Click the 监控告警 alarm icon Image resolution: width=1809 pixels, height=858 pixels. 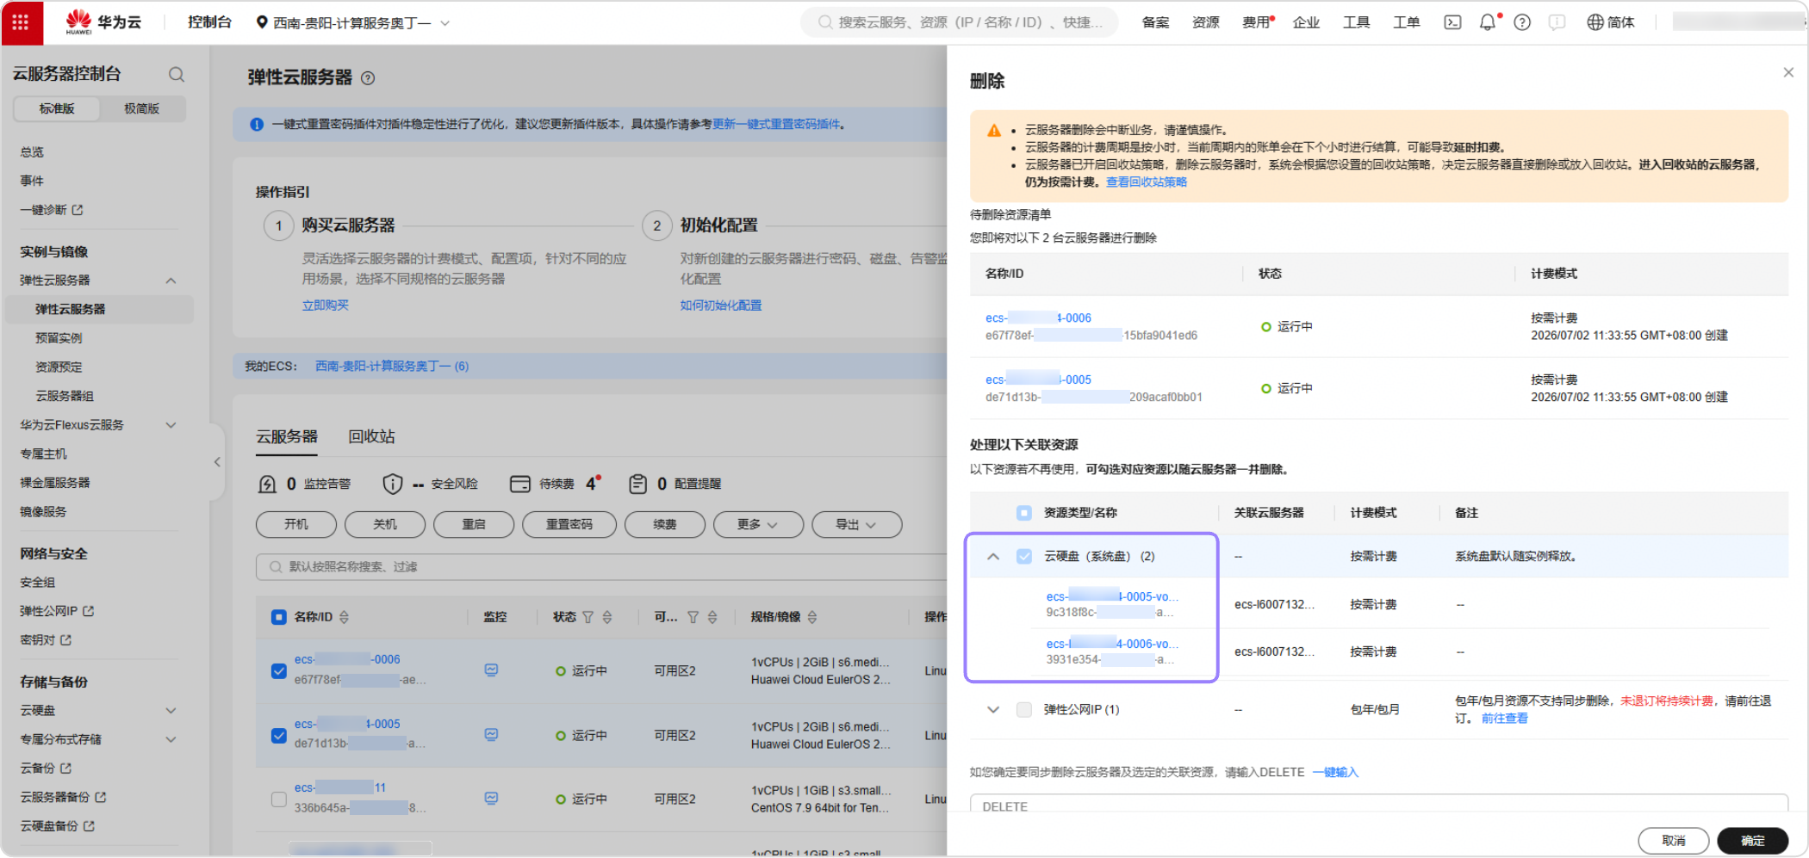(x=267, y=484)
